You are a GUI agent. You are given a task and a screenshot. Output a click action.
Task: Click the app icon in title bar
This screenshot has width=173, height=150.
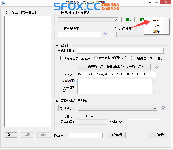3,2
